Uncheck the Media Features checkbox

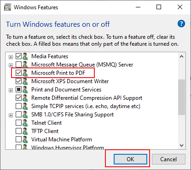18,56
